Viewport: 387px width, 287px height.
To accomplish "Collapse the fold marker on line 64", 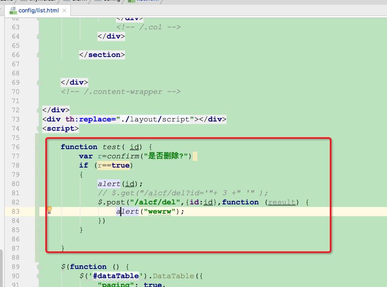I will 37,36.
